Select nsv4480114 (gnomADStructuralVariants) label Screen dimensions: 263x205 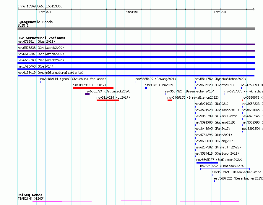[73, 79]
